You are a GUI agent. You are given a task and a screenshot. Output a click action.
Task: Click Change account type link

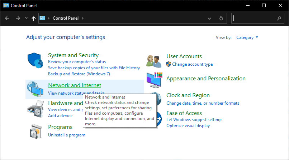coord(193,64)
